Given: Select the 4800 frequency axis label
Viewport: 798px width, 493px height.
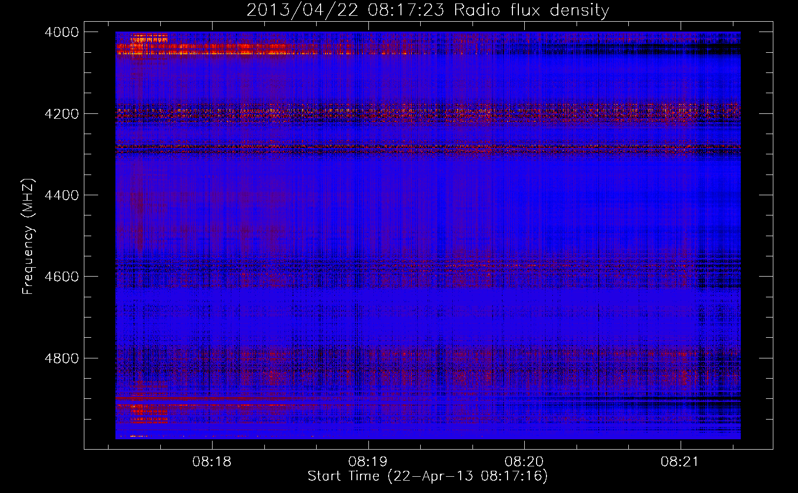Looking at the screenshot, I should tap(62, 358).
